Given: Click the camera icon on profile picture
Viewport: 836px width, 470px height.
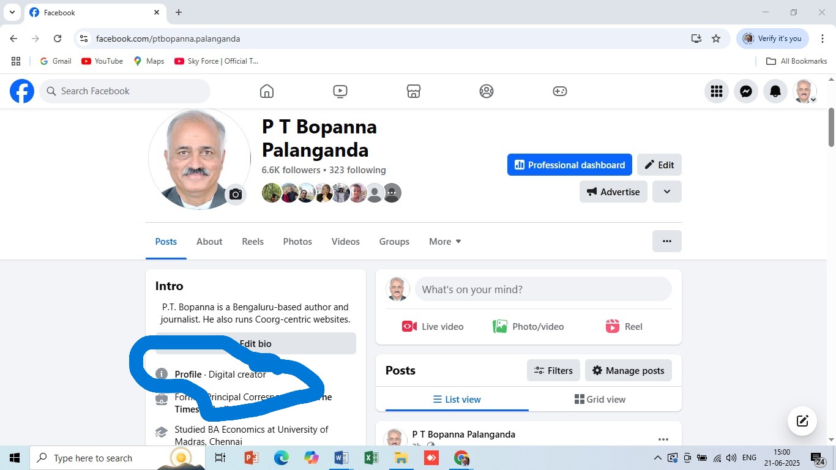Looking at the screenshot, I should tap(236, 195).
